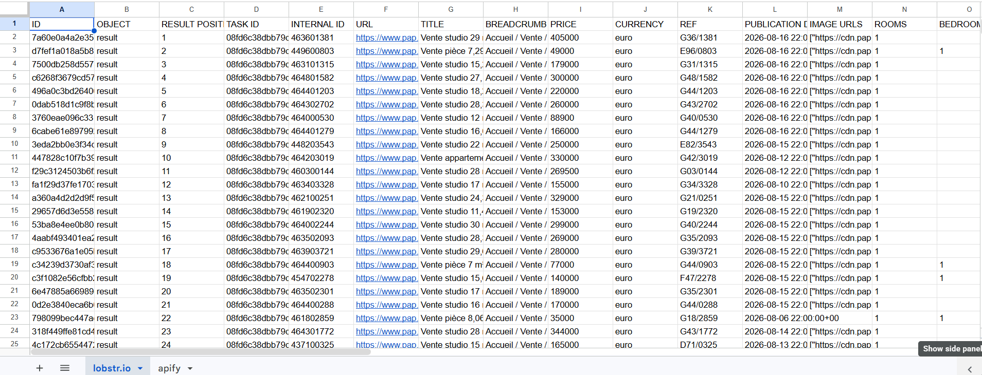The image size is (982, 375).
Task: Click REF cell G18/2859
Action: [710, 318]
